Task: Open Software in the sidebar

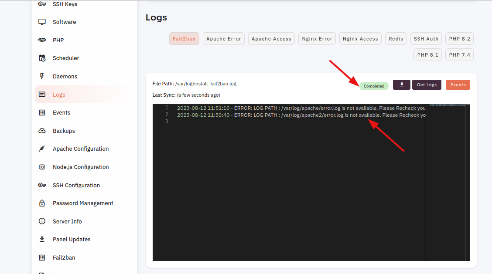Action: (64, 22)
